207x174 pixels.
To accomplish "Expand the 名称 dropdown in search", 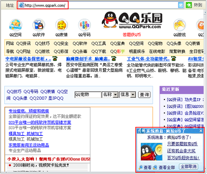I will coord(115,95).
